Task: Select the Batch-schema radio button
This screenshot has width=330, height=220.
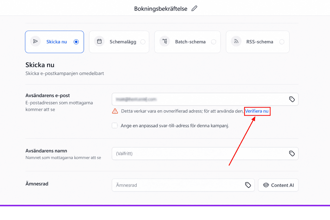Action: (214, 42)
